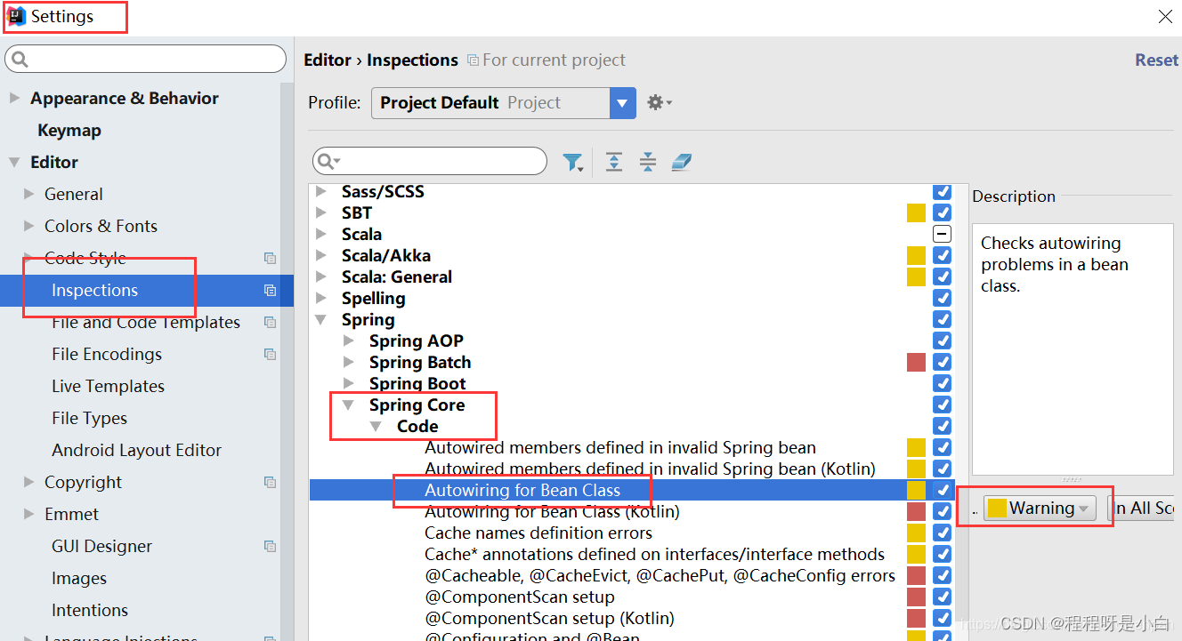Click the In All Scopes button
Viewport: 1182px width, 641px height.
pos(1141,509)
